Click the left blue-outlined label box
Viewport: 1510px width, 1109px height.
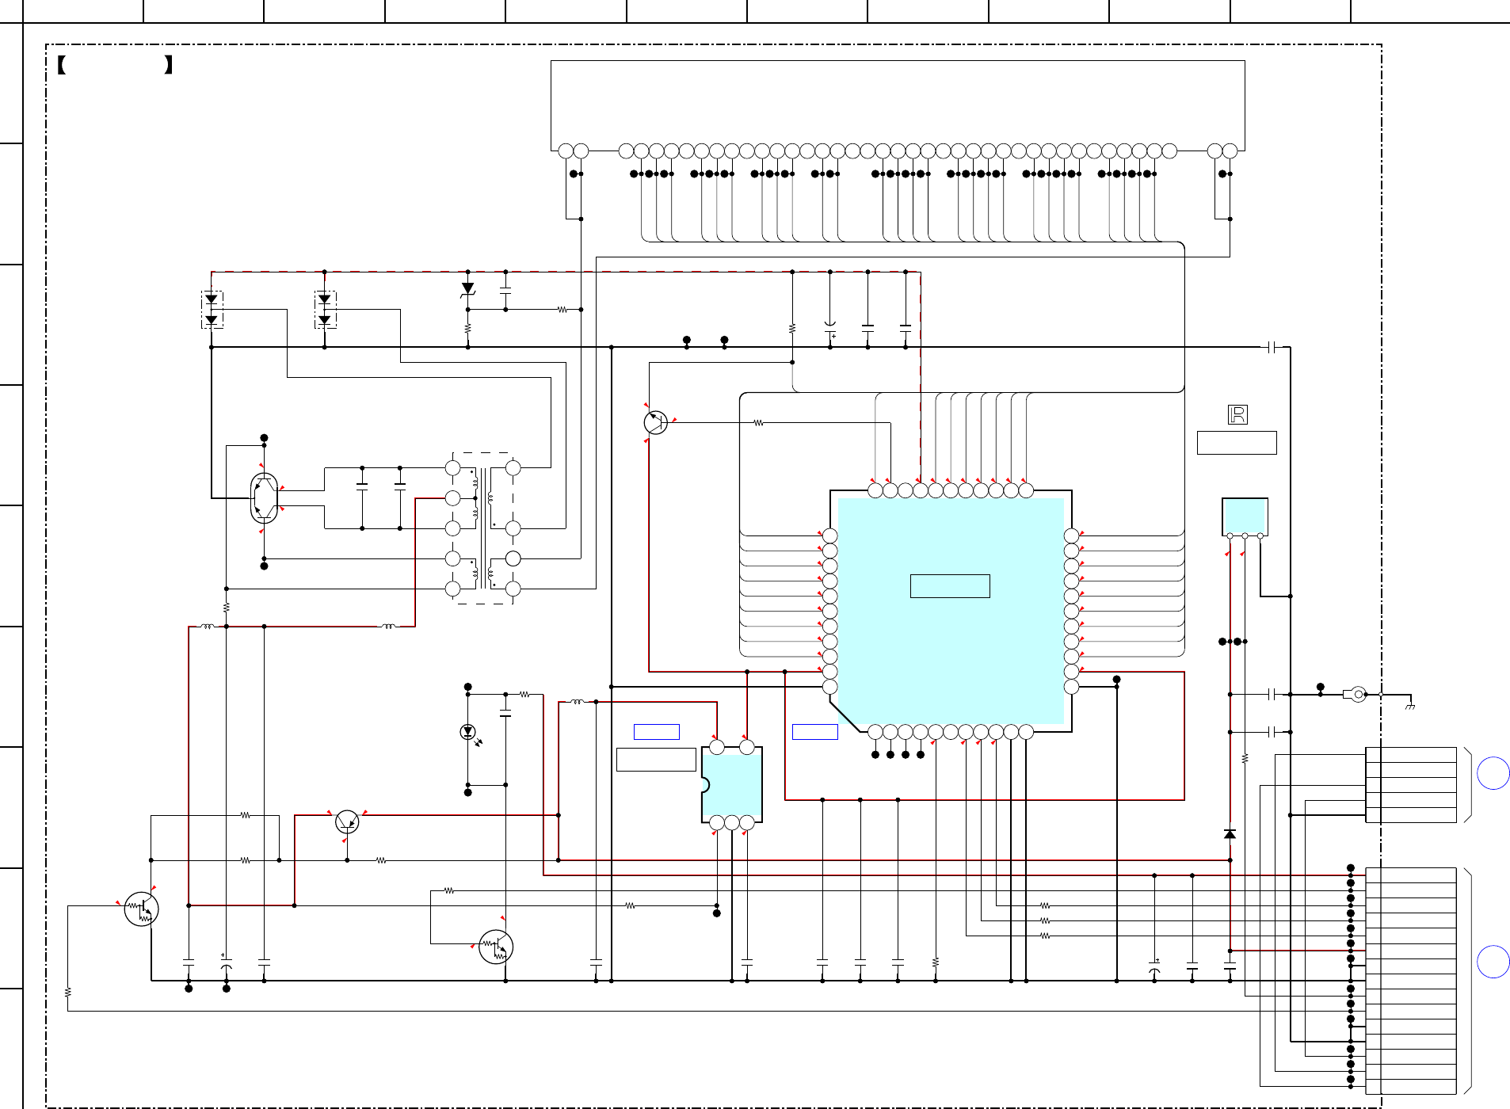click(657, 732)
